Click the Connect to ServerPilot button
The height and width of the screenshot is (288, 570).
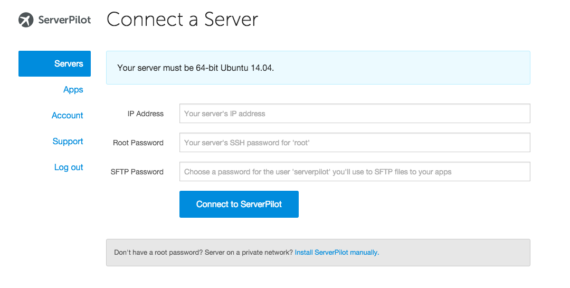(239, 205)
